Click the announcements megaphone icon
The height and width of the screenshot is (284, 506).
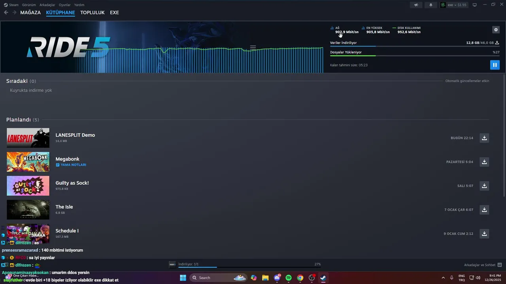pos(416,5)
